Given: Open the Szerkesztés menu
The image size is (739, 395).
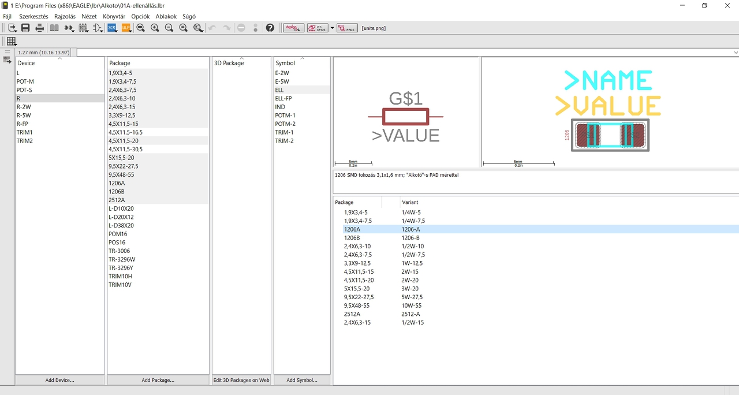Looking at the screenshot, I should [x=33, y=16].
